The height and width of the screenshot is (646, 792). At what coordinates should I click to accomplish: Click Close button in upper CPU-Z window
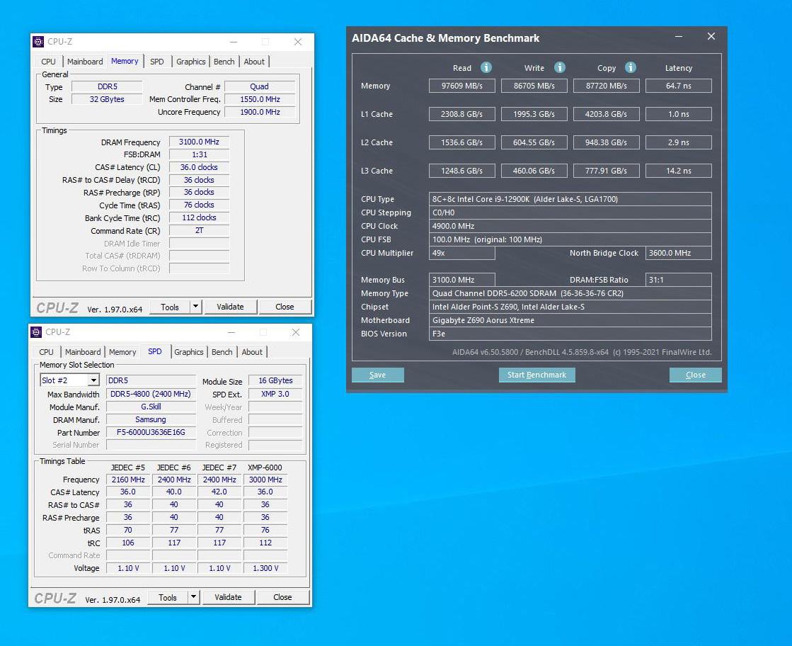[285, 307]
